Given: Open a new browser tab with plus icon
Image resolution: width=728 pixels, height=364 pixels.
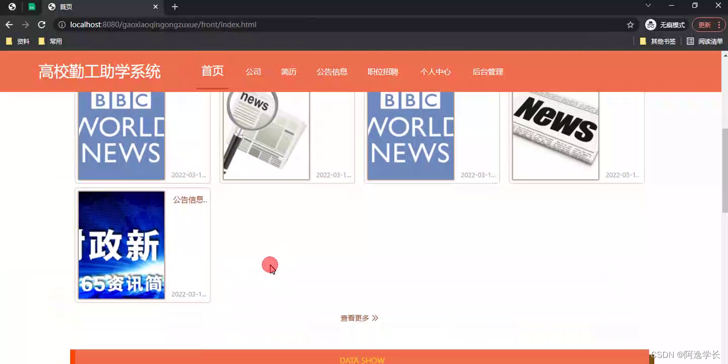Looking at the screenshot, I should pos(175,7).
